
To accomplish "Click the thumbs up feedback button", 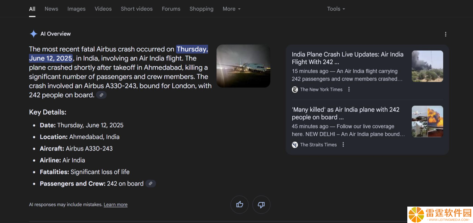I will pyautogui.click(x=239, y=205).
